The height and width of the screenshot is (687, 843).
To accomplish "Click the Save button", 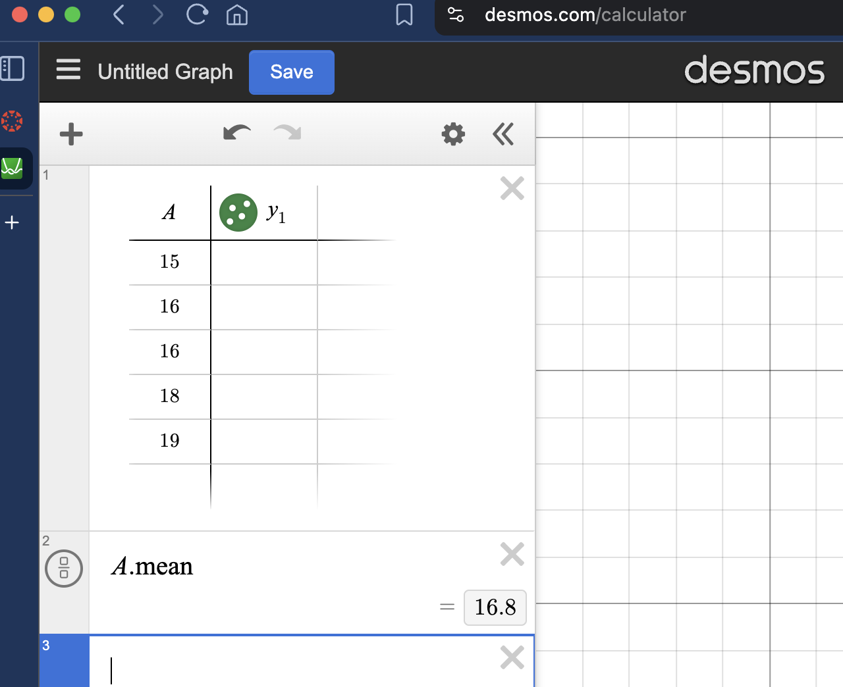I will [291, 72].
